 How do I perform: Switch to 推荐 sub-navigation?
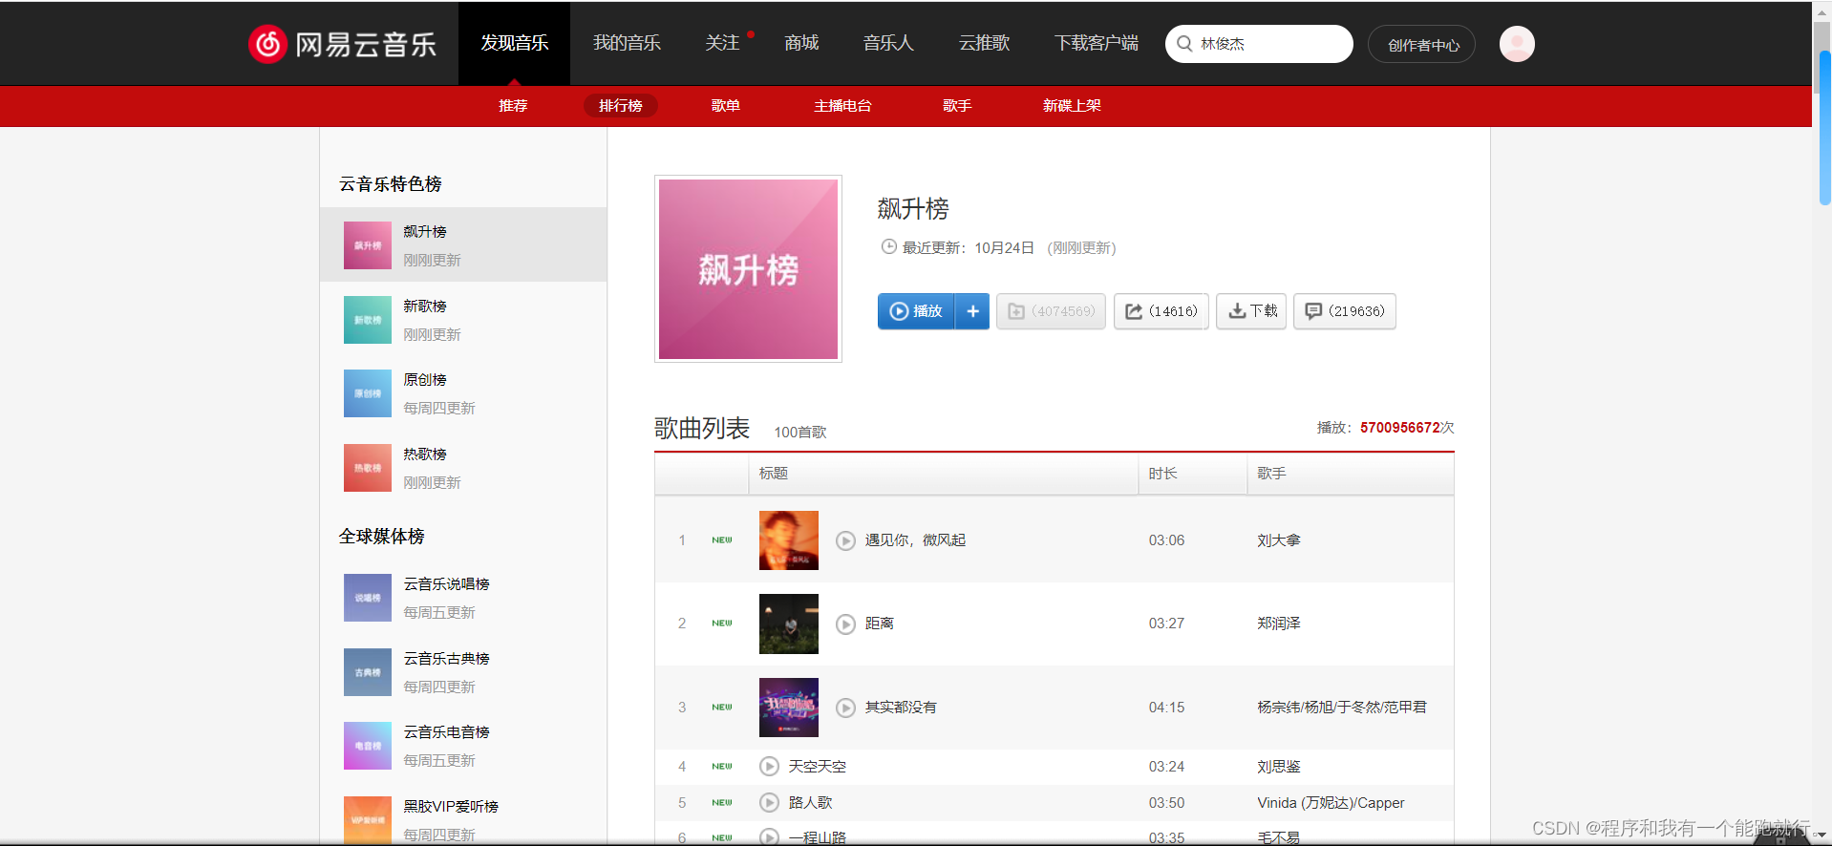tap(513, 106)
